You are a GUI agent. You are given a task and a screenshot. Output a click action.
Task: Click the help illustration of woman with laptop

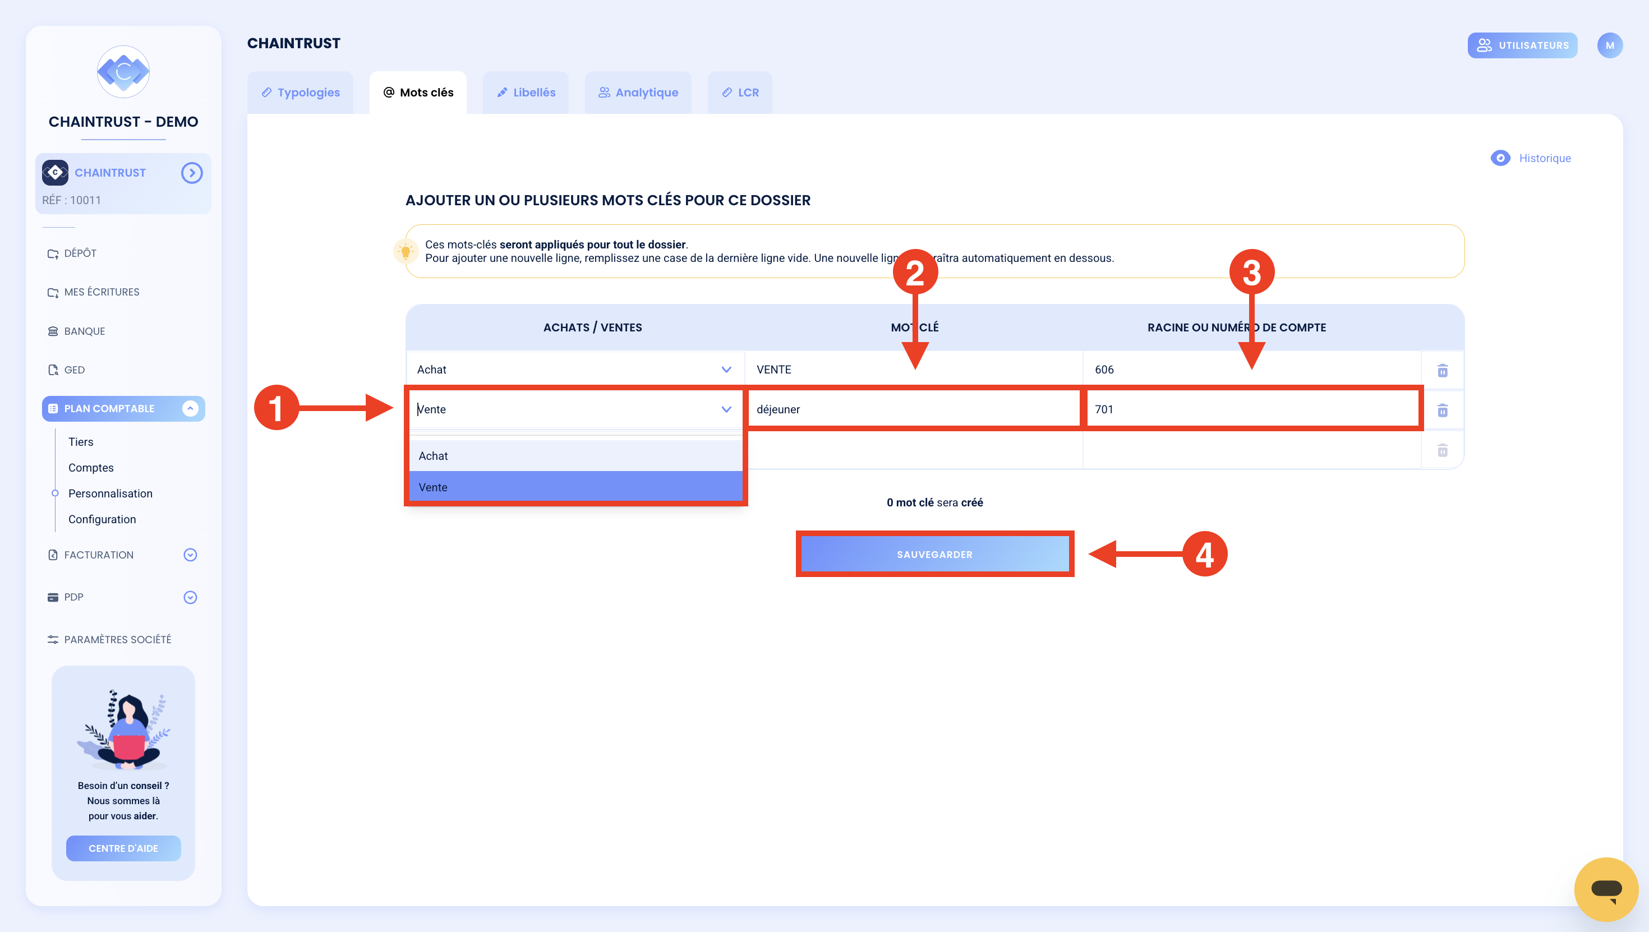coord(123,729)
